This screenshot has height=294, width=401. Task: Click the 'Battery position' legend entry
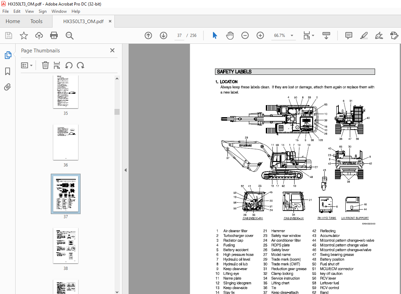[x=332, y=259]
